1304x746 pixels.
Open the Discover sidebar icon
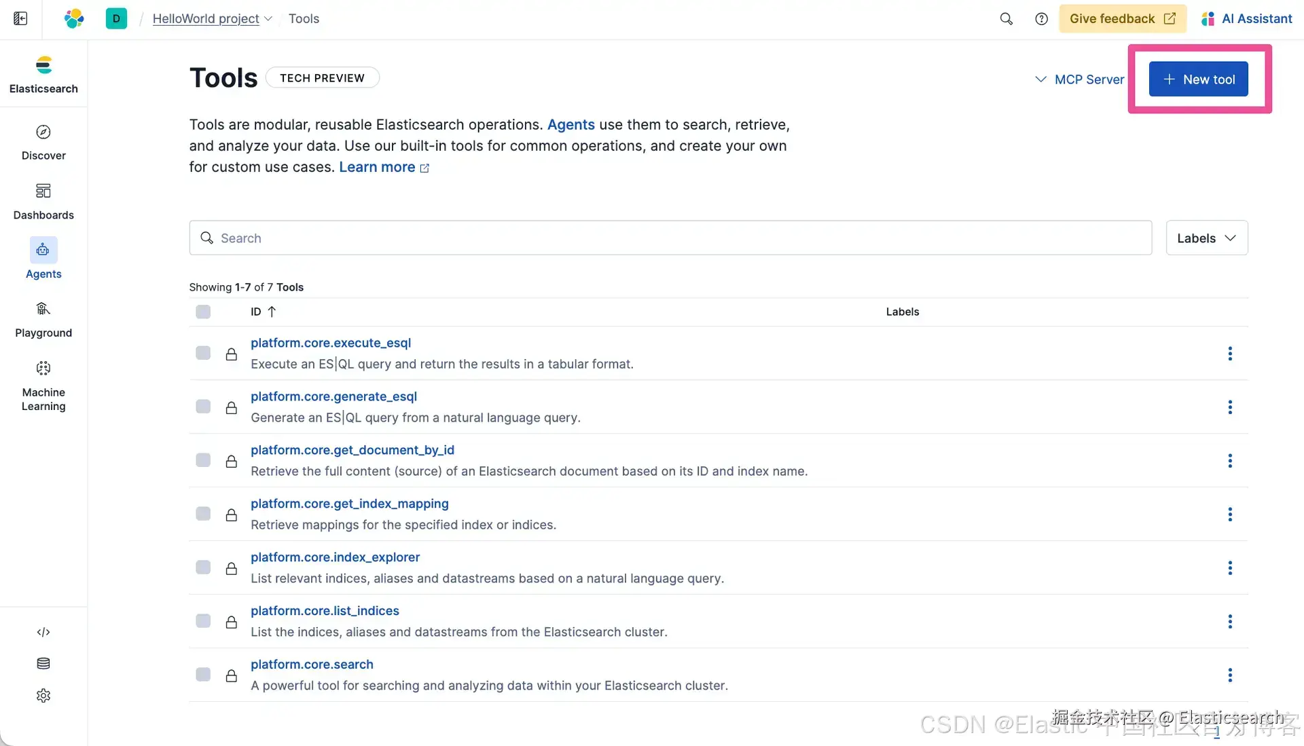[43, 132]
